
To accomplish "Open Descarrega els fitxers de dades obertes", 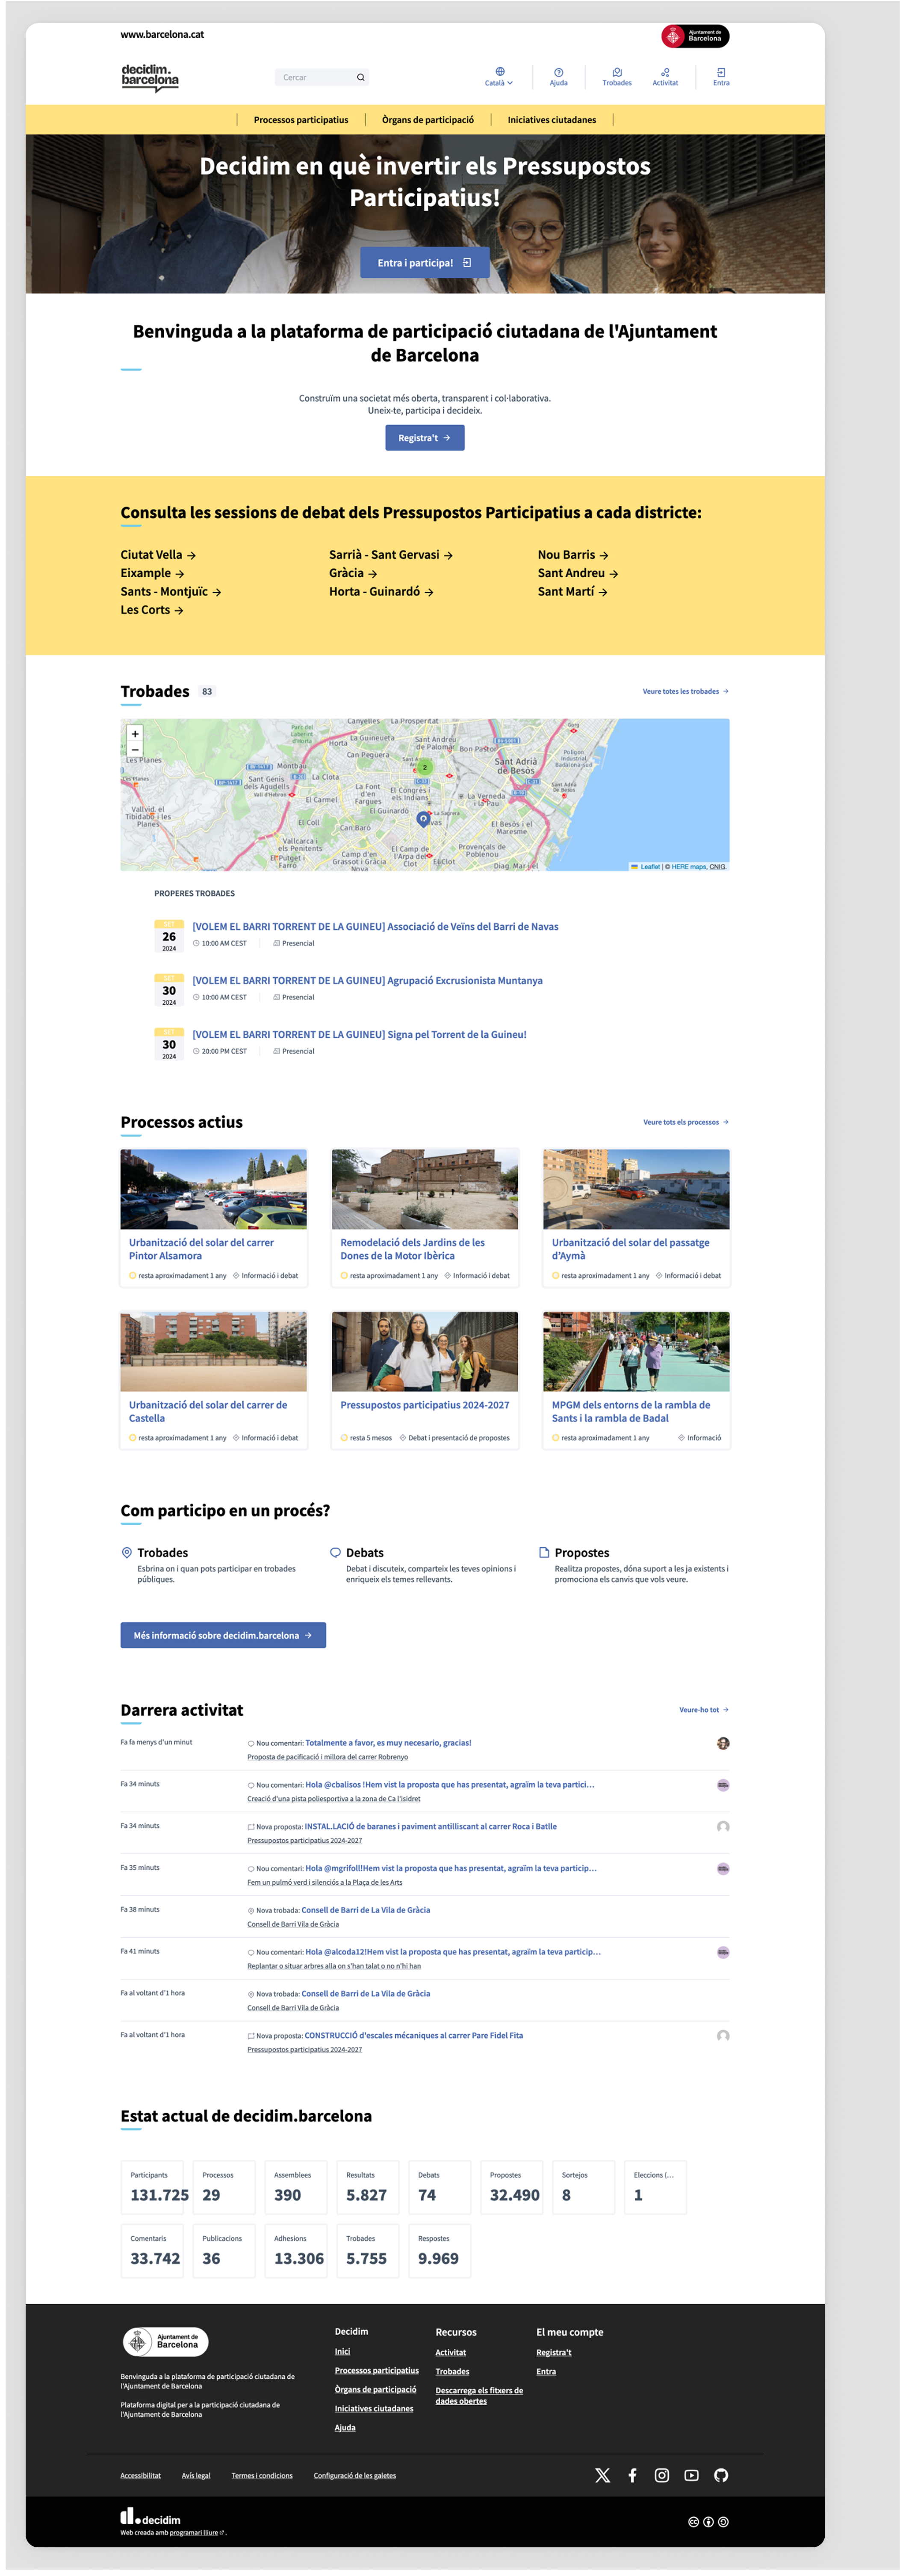I will click(478, 2396).
